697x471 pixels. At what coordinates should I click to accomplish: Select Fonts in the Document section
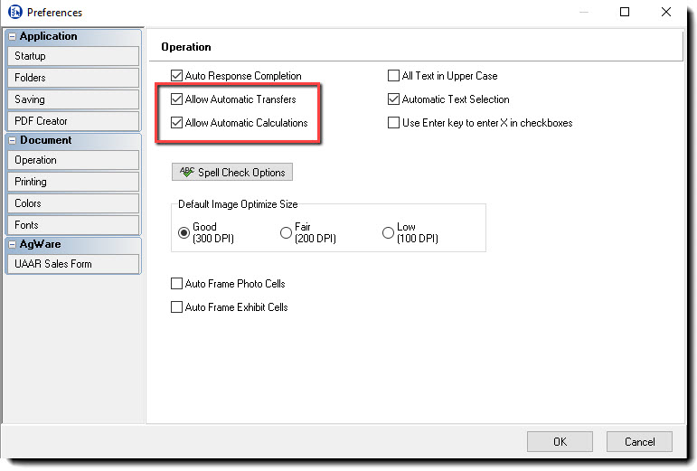[72, 225]
